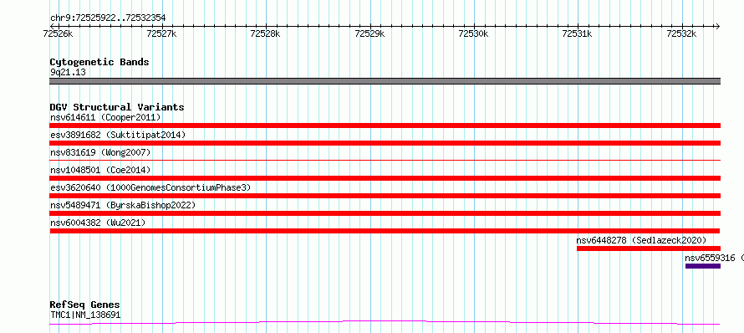
Task: Click the nsv6004382 (Wu2021) label
Action: coord(98,223)
